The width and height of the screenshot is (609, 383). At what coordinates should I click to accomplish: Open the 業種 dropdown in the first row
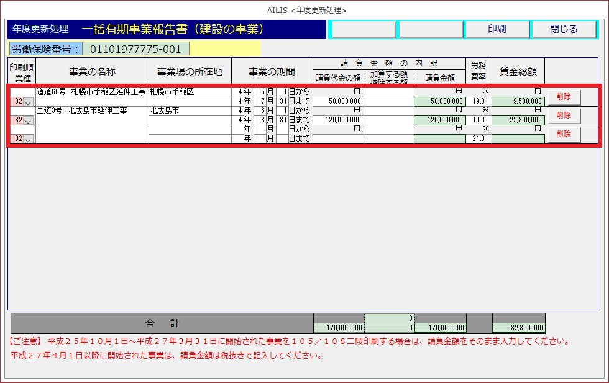[28, 102]
